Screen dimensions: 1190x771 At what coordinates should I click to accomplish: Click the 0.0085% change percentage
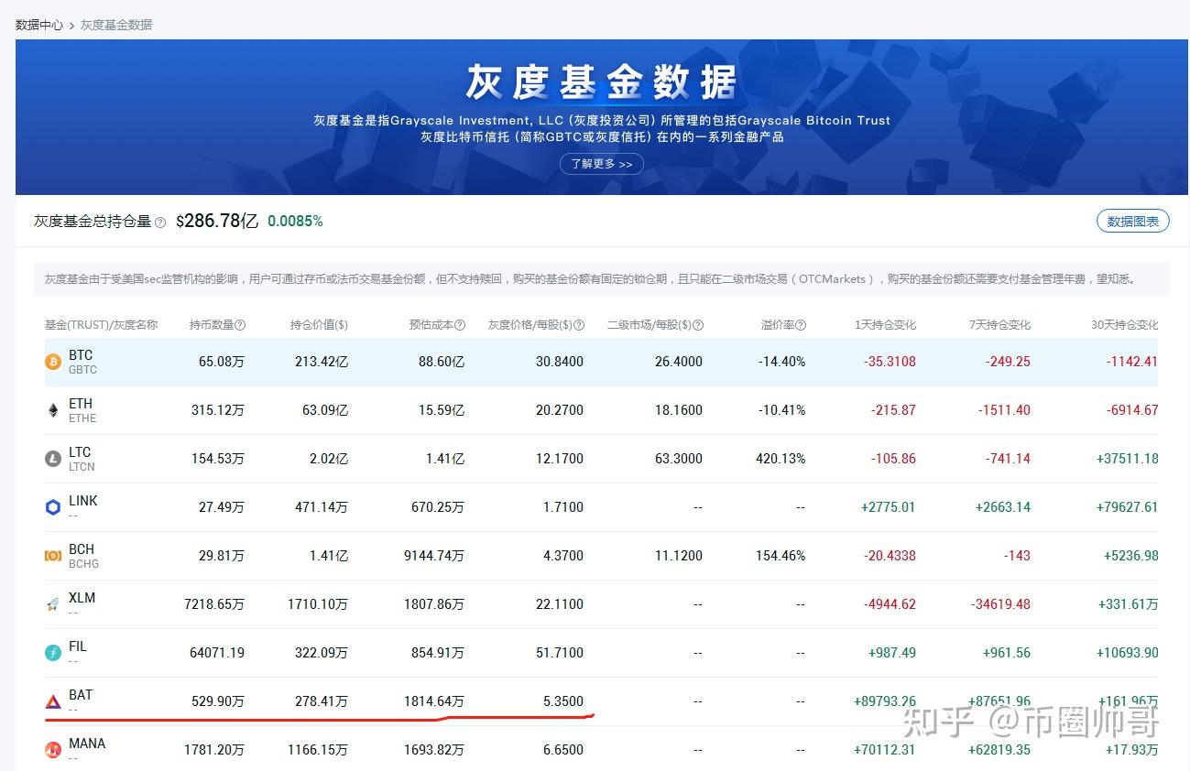pyautogui.click(x=295, y=222)
